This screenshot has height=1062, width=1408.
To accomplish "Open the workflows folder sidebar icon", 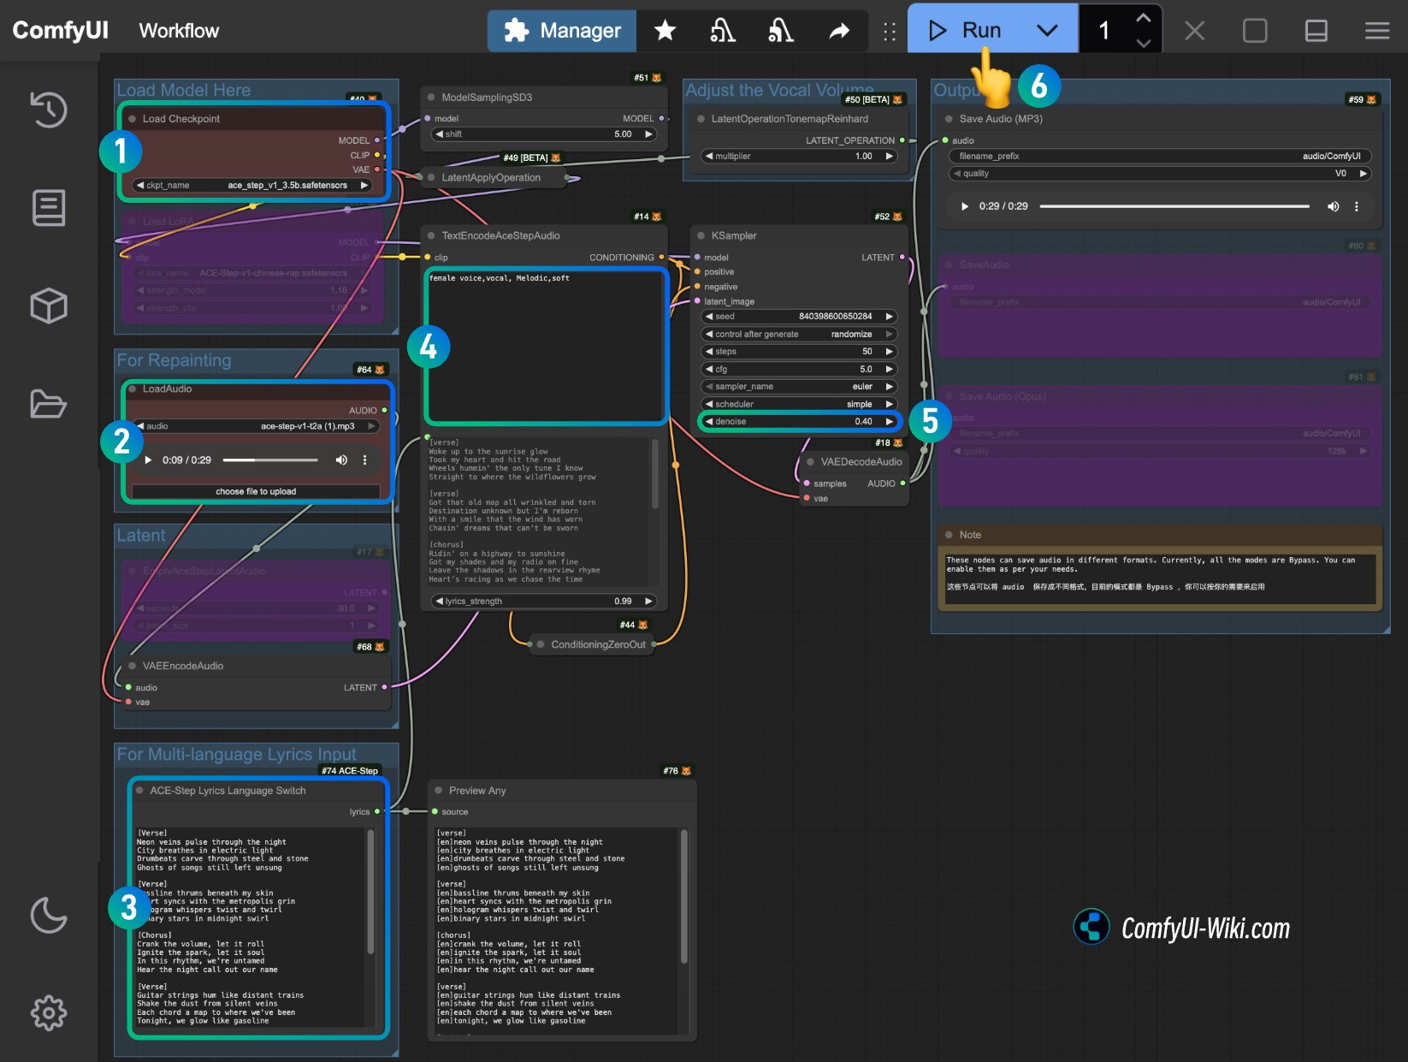I will tap(49, 403).
